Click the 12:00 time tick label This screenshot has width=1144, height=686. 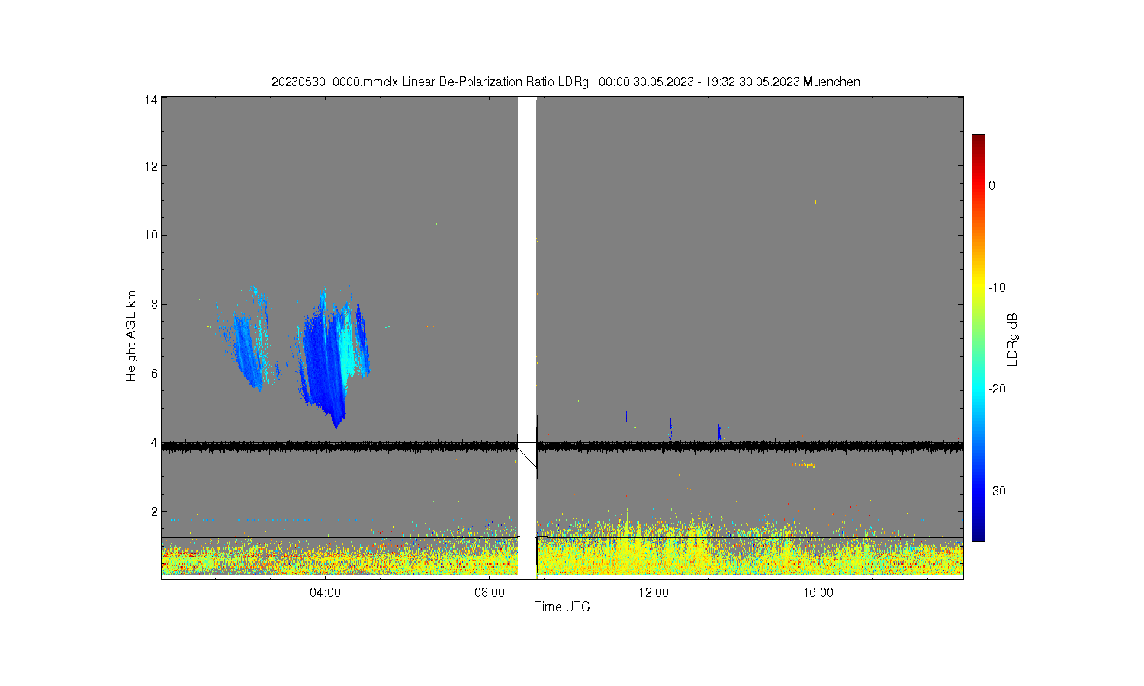pos(654,593)
